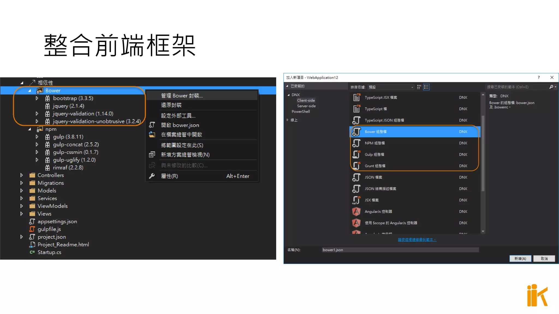Select the Grunt 組態檔 template row
The height and width of the screenshot is (314, 559).
pos(415,166)
